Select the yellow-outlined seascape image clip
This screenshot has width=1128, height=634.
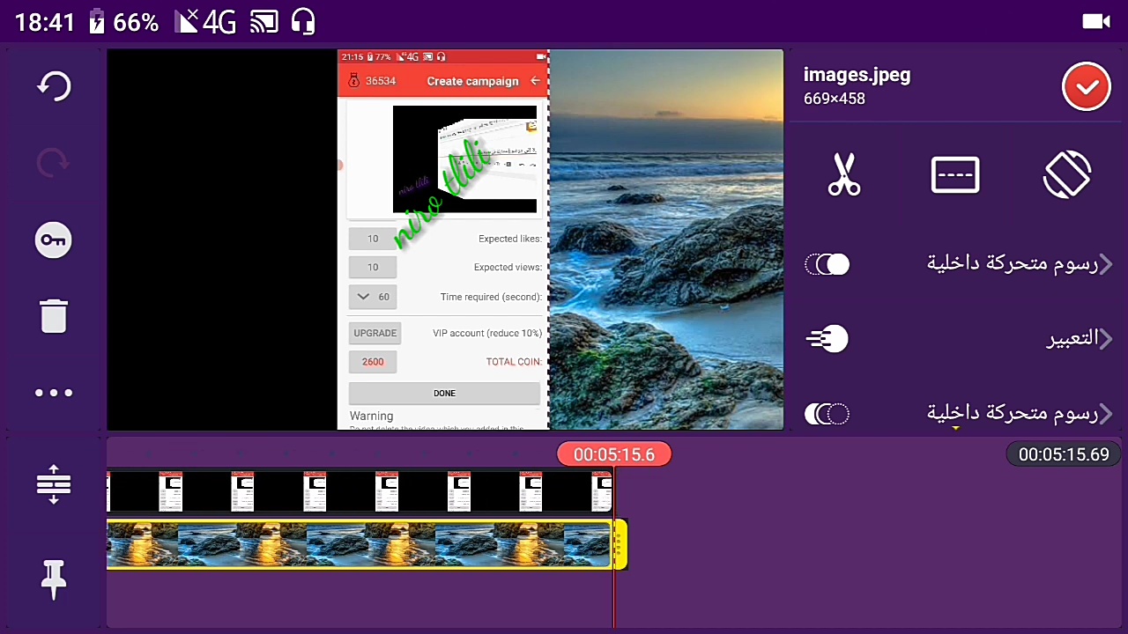[360, 544]
